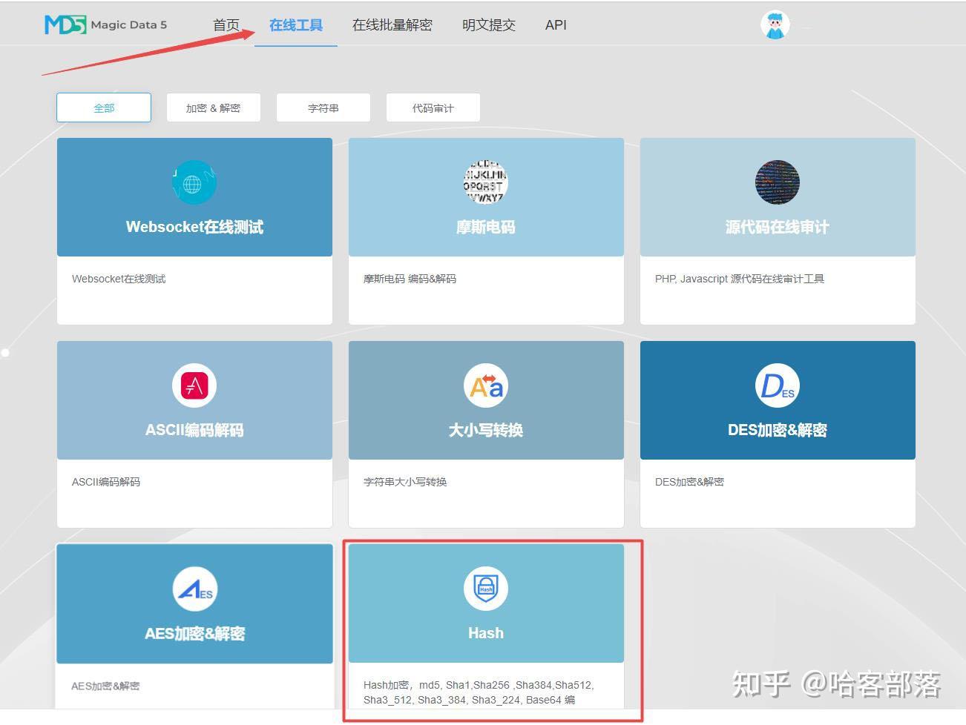Click the 代码审计 filter button
This screenshot has width=966, height=725.
click(x=433, y=107)
